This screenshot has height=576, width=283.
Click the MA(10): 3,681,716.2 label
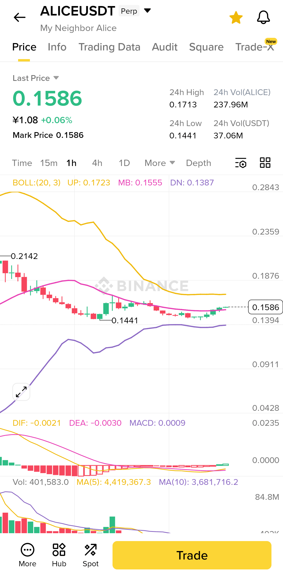coord(198,482)
